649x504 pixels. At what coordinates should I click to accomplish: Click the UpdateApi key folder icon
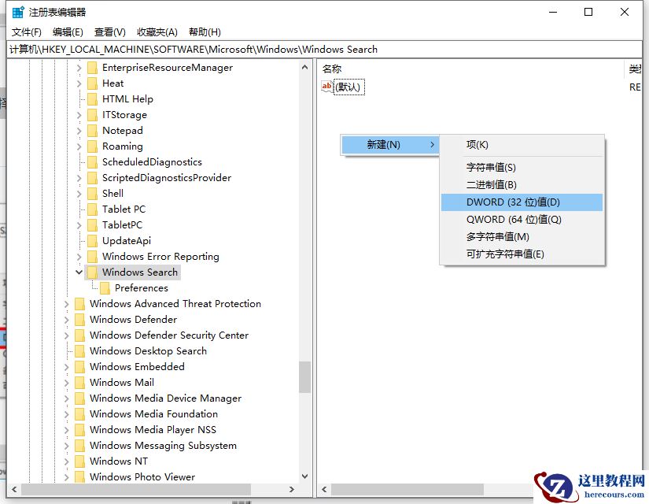click(x=93, y=240)
